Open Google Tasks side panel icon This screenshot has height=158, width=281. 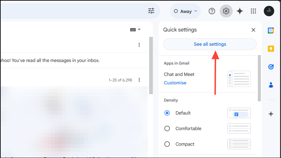click(271, 67)
